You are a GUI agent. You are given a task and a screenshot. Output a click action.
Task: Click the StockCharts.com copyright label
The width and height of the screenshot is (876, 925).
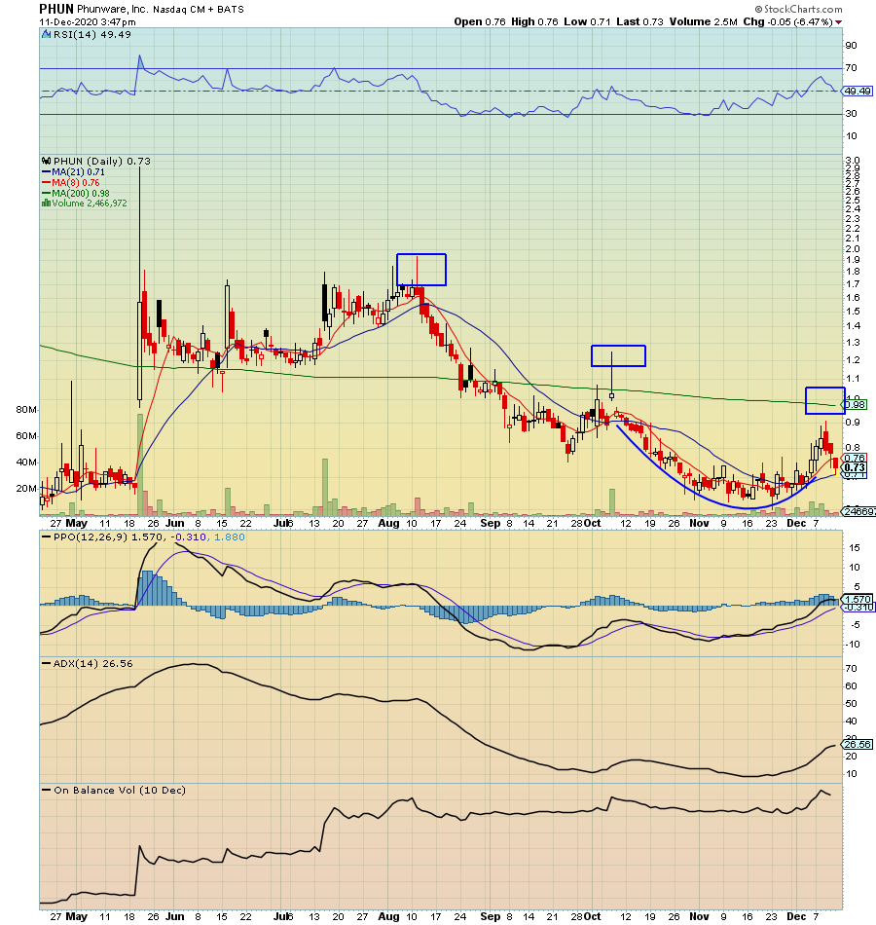click(x=798, y=9)
